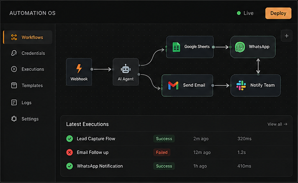The image size is (298, 183).
Task: Click the green check next to Lead Capture Flow
Action: 69,139
